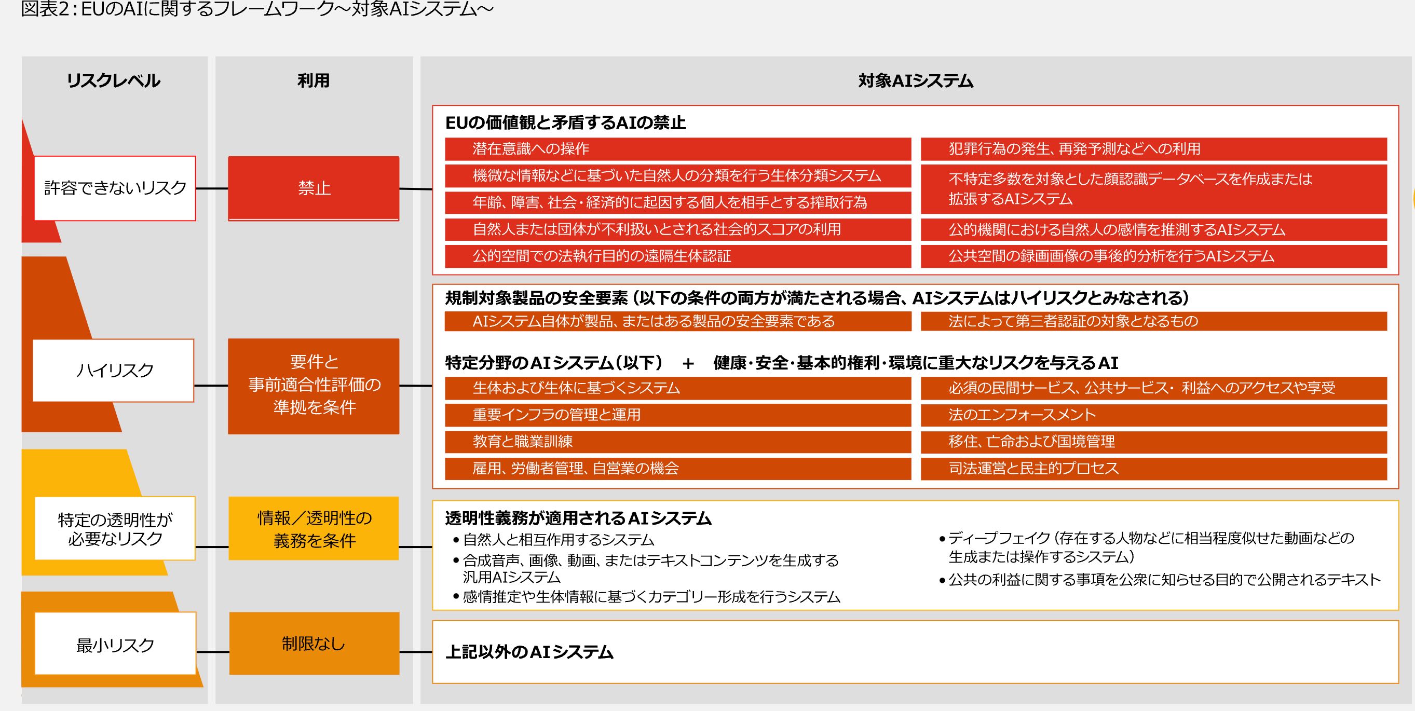
Task: Select the 必須の民間サービス、公共サービス row
Action: (x=1154, y=388)
